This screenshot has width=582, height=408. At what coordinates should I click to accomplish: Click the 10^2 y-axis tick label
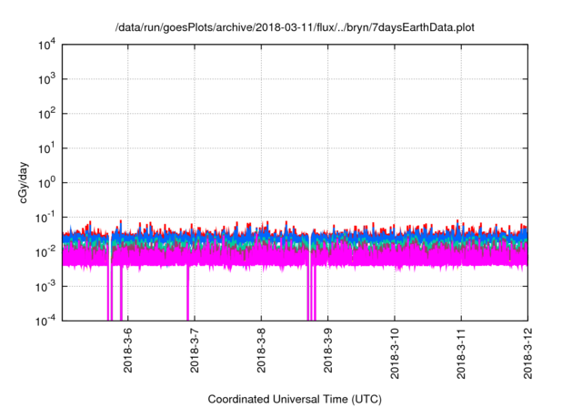click(46, 114)
